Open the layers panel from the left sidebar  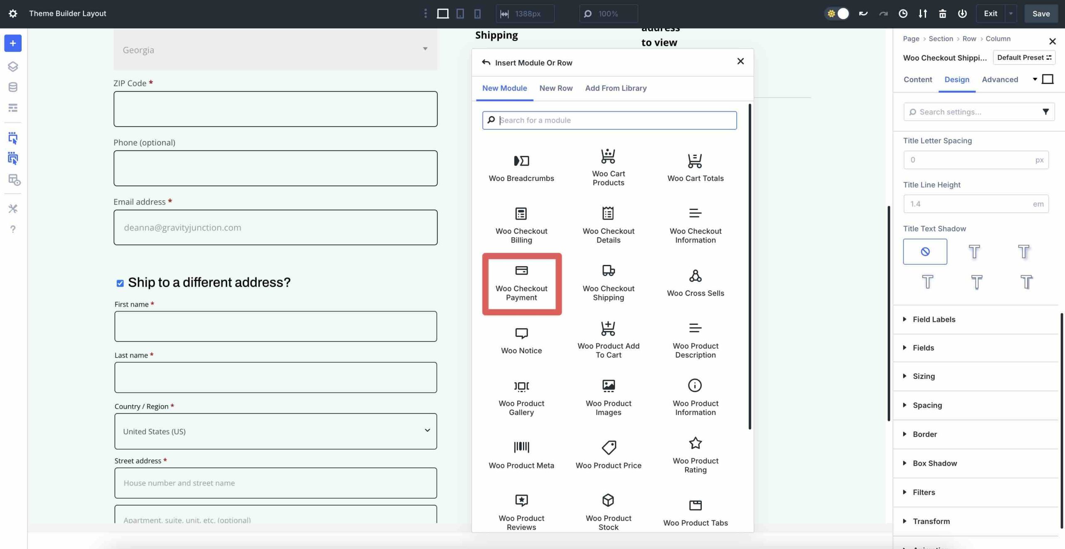pos(13,66)
